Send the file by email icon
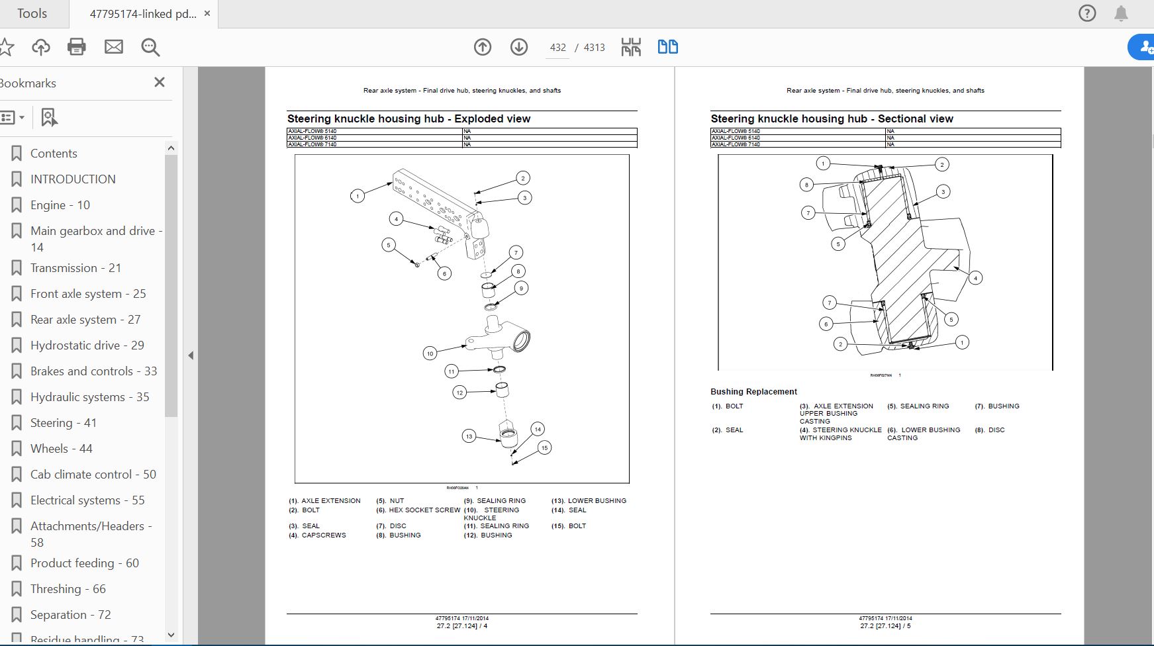 coord(114,46)
